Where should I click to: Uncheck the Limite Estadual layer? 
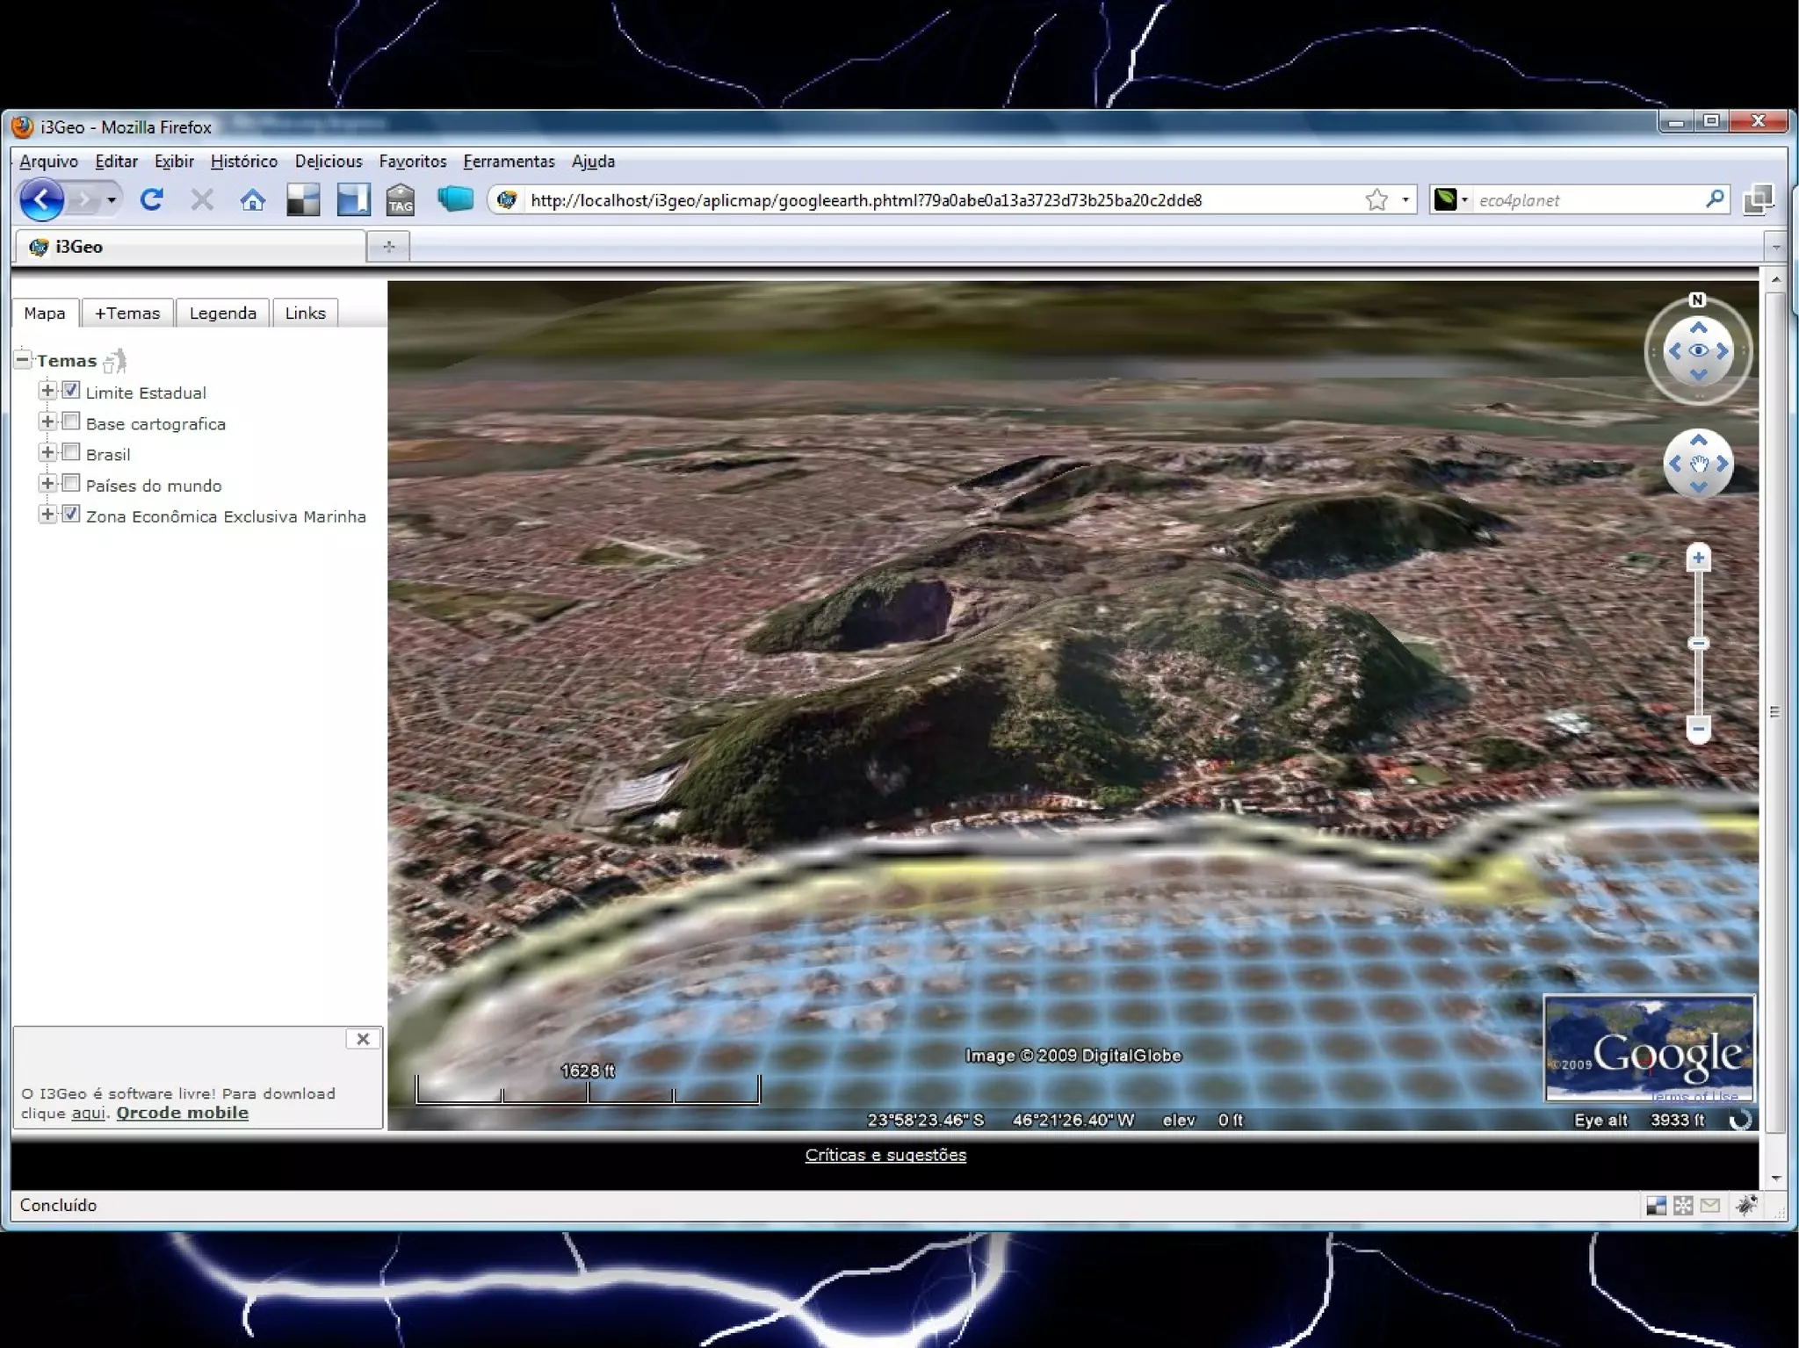(72, 391)
